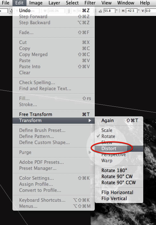
Task: Choose Warp transform mode
Action: click(107, 161)
